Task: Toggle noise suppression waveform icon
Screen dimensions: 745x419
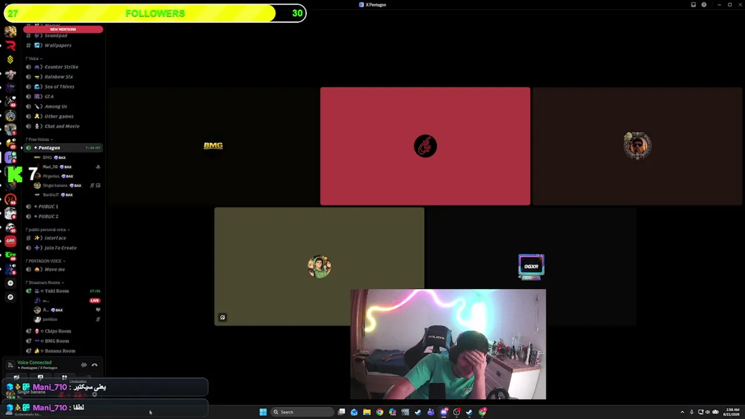Action: pos(84,365)
